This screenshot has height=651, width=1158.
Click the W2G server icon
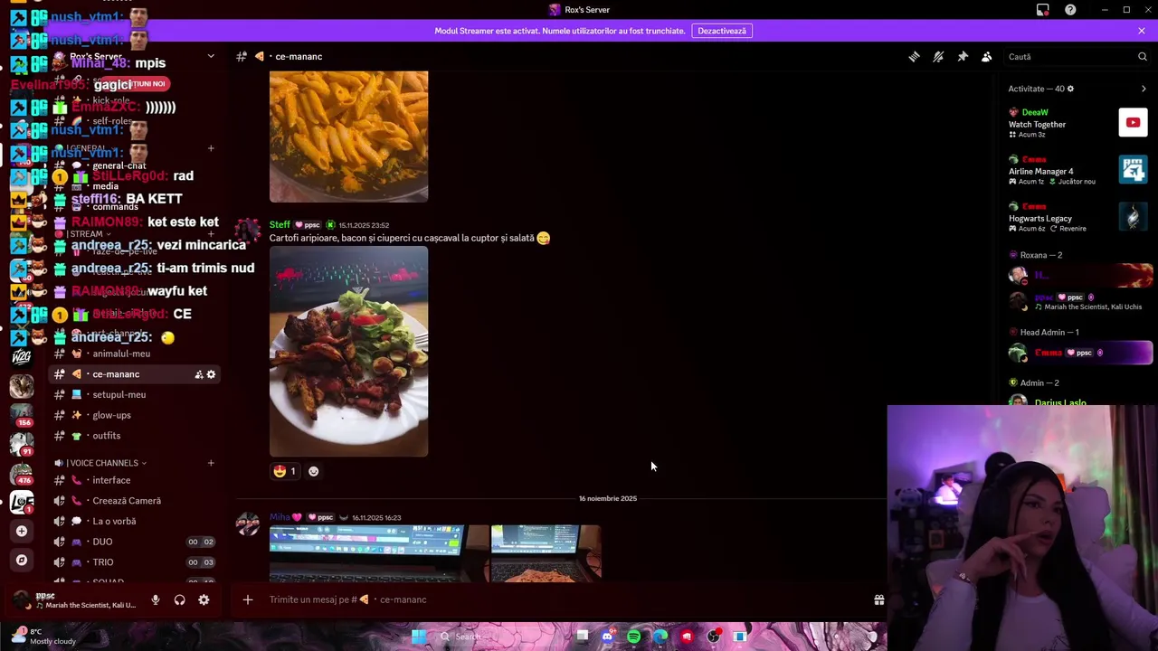(22, 357)
